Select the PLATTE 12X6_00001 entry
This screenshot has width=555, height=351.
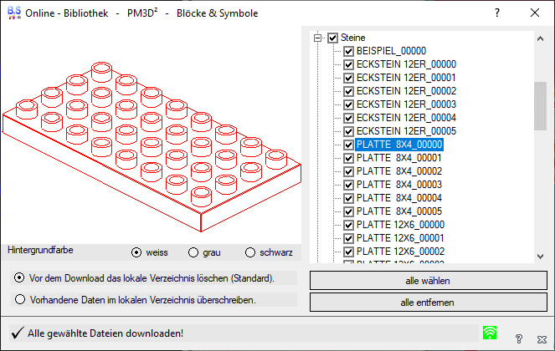coord(400,238)
